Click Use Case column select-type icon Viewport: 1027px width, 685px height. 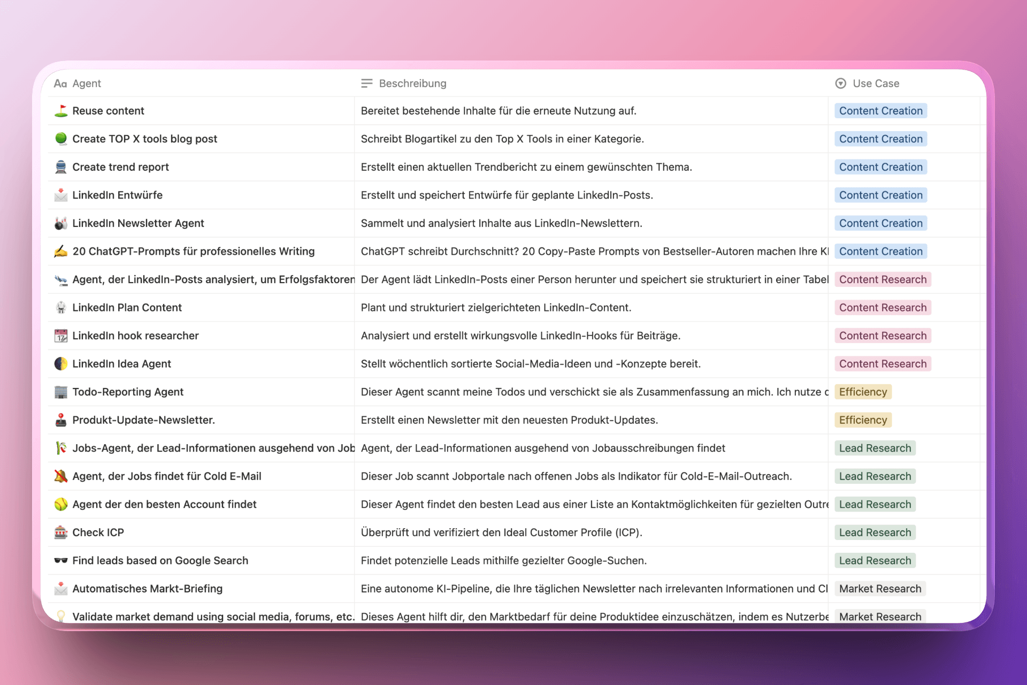coord(840,83)
